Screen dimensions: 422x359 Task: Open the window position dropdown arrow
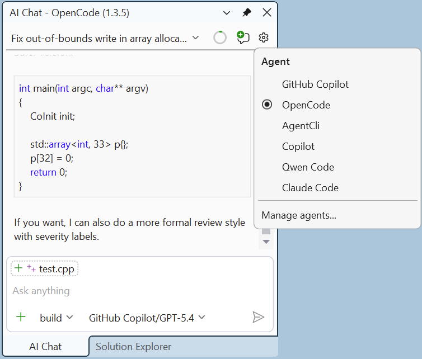[226, 12]
